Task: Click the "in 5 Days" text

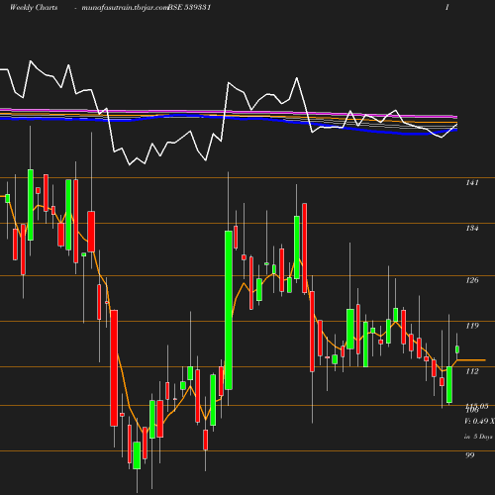Action: (x=478, y=437)
